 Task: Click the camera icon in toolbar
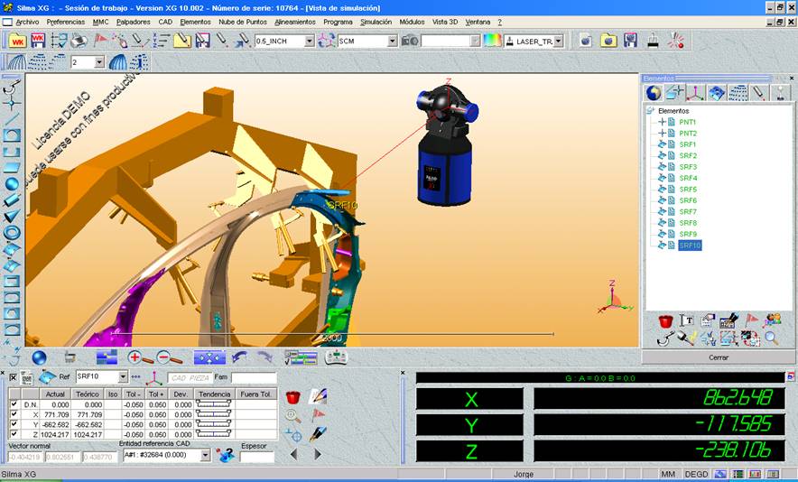click(x=410, y=41)
